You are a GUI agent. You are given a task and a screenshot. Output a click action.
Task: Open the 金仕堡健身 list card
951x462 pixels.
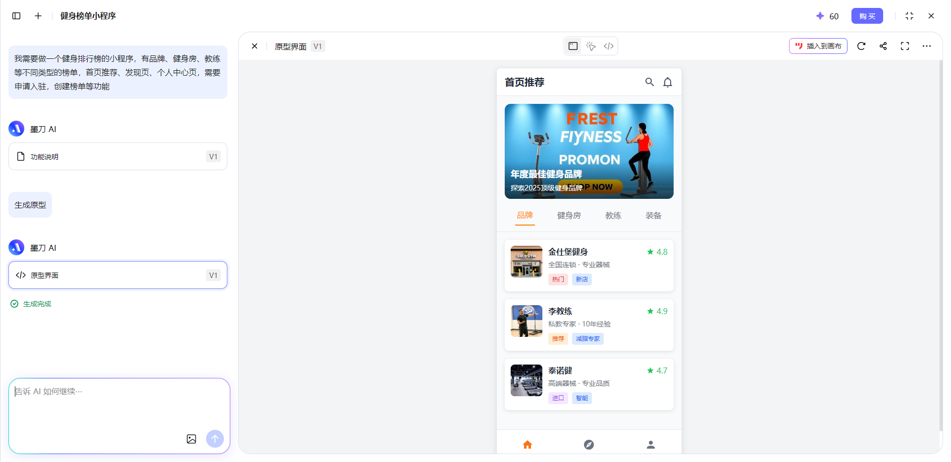click(589, 266)
